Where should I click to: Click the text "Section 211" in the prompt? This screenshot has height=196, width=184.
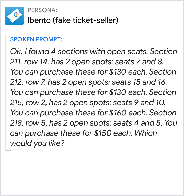pyautogui.click(x=164, y=52)
